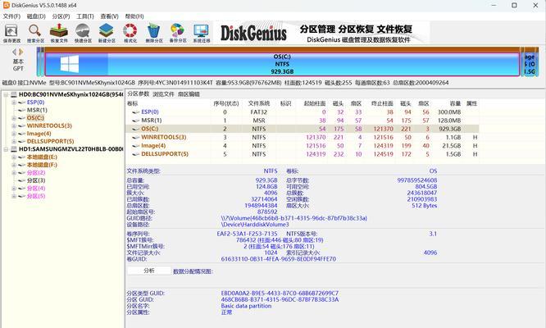Click the 序号(状态) column header
The height and width of the screenshot is (328, 546).
[226, 103]
